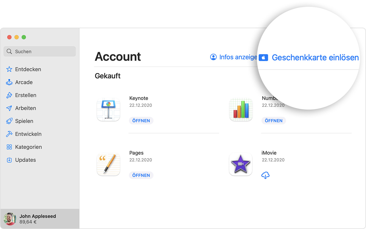Click the John Appleseed account name
366x229 pixels.
point(38,216)
